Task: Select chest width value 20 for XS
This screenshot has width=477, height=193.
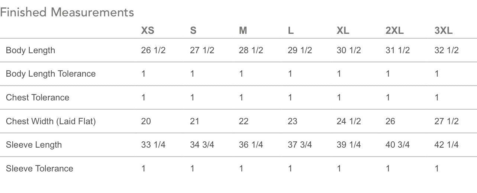Action: (x=146, y=121)
